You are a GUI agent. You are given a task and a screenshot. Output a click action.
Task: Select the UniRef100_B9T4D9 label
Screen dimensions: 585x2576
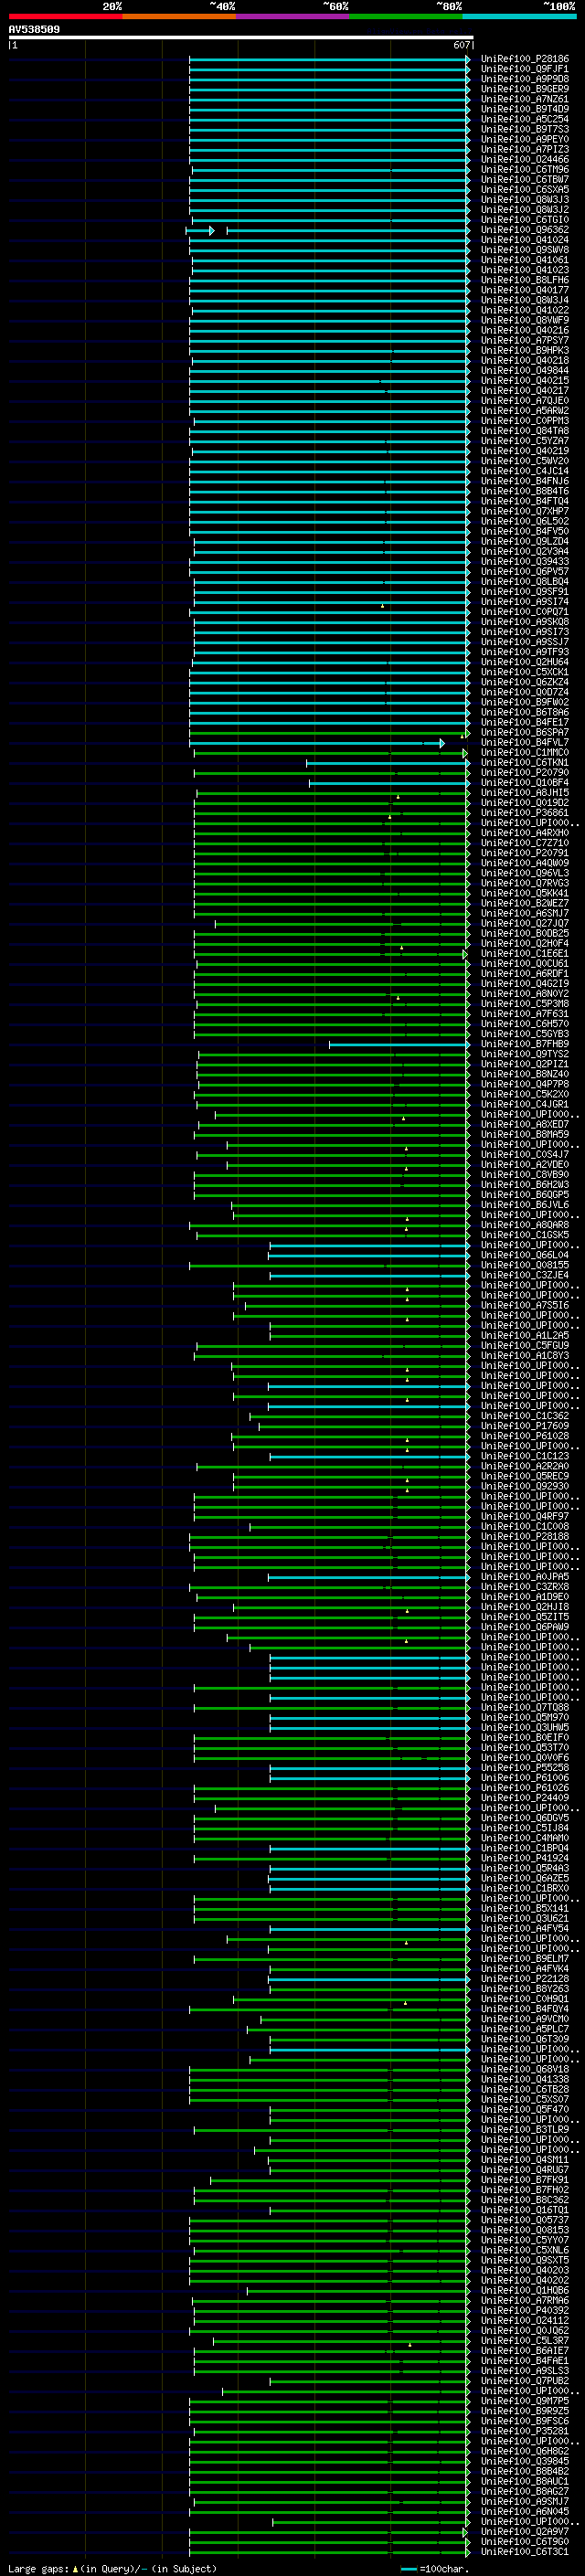click(x=525, y=109)
